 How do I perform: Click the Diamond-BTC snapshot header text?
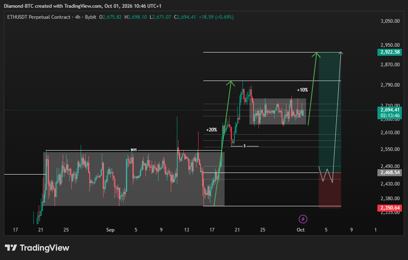tap(82, 6)
